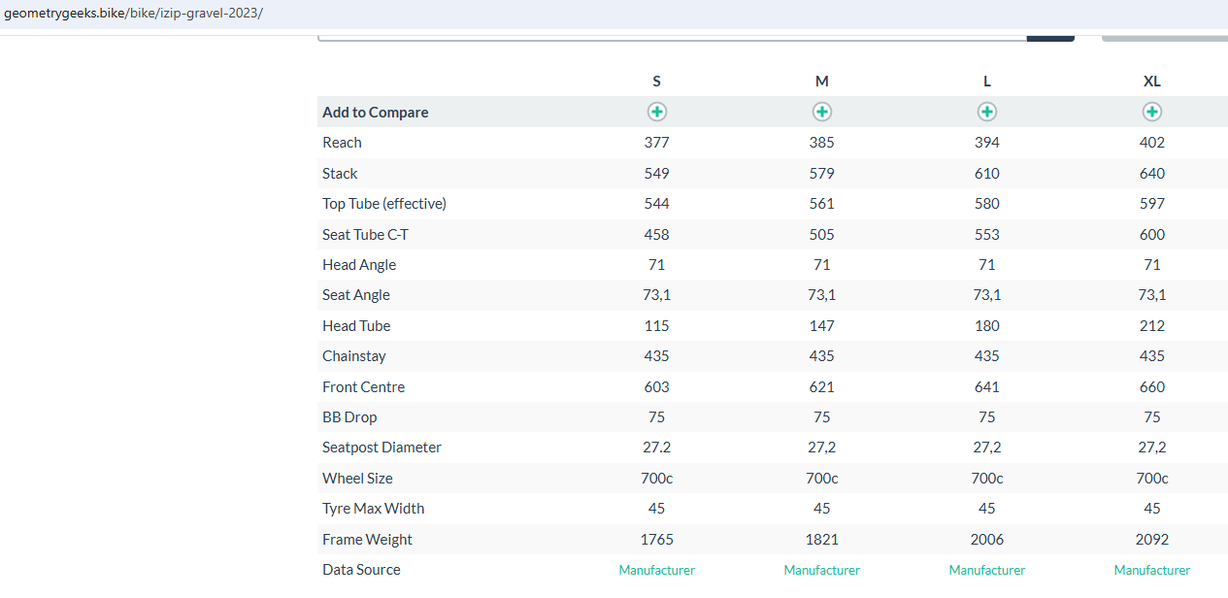Open Manufacturer data source for size S
Viewport: 1228px width, 598px height.
657,570
